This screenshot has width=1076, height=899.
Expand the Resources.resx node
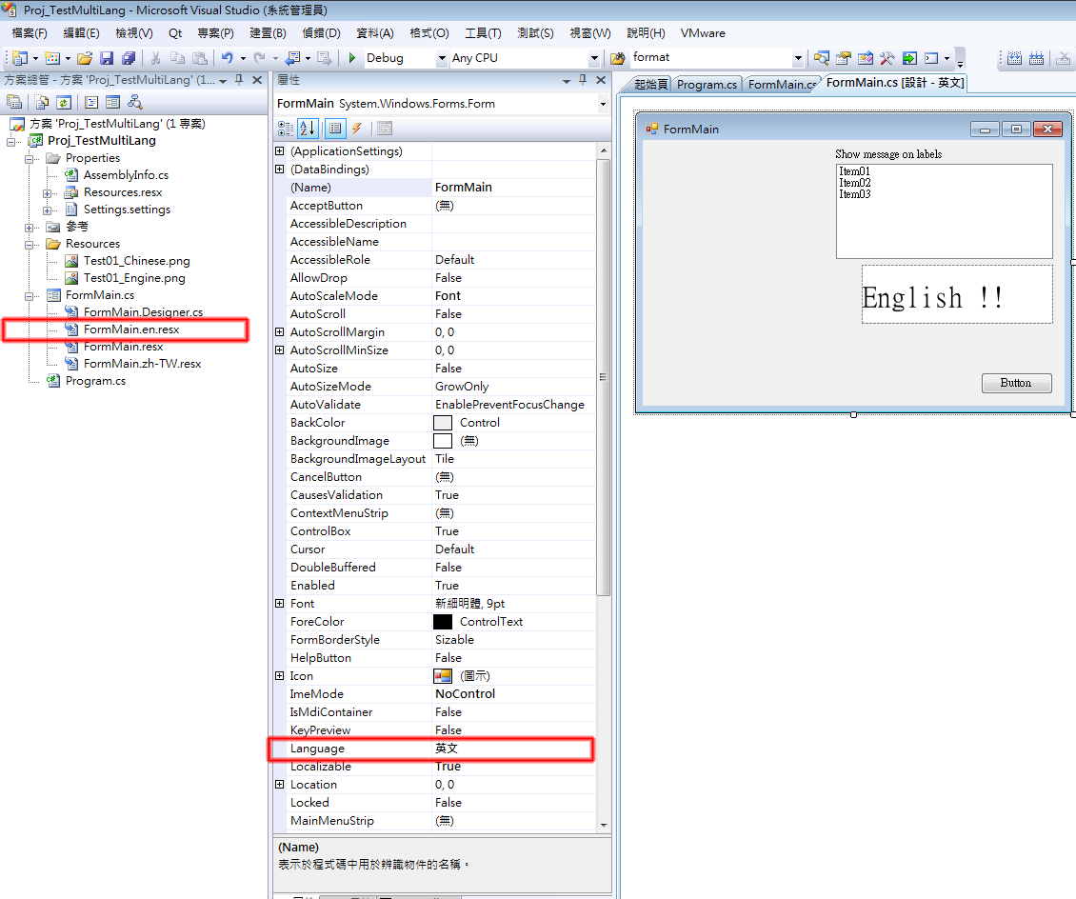click(48, 192)
